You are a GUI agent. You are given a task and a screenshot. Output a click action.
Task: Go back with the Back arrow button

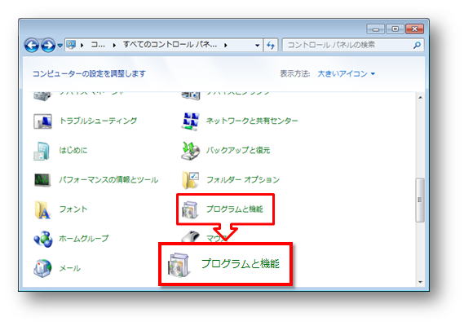[x=32, y=46]
